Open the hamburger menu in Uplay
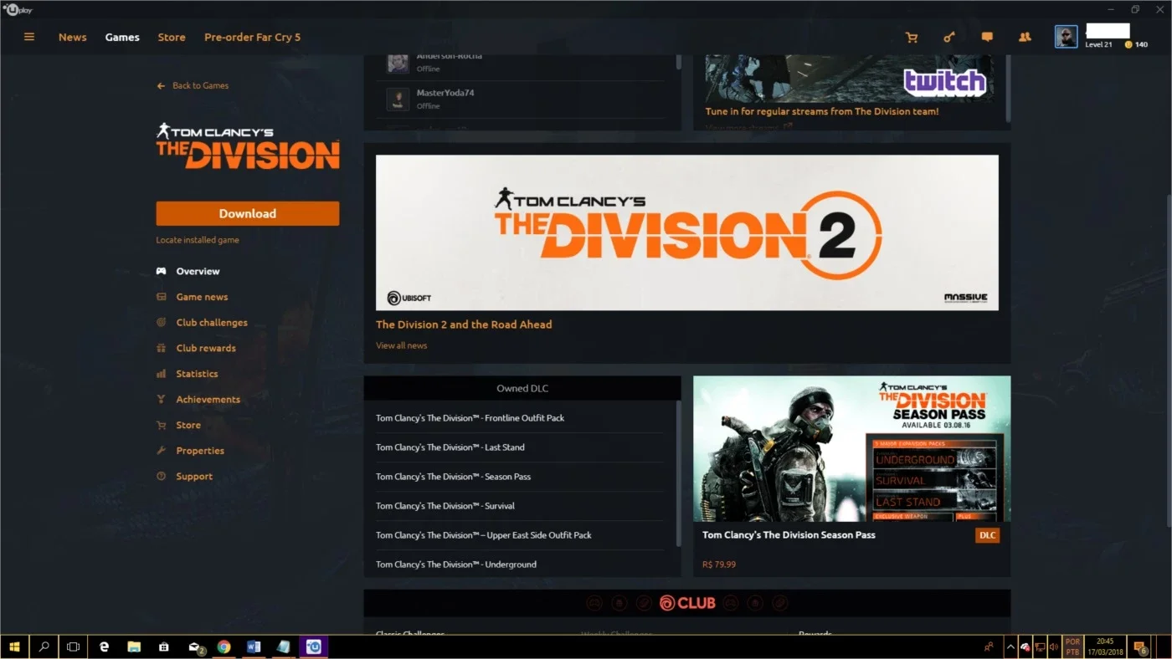1172x659 pixels. coord(29,37)
